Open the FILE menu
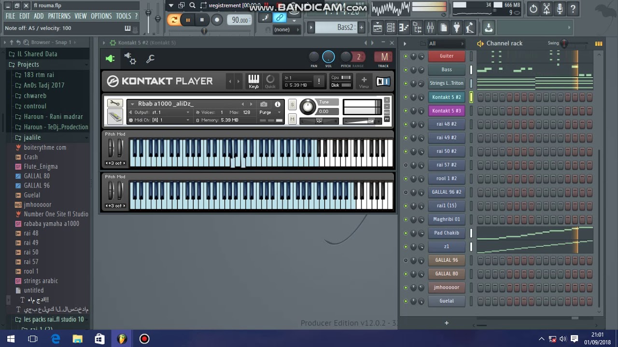 [10, 16]
